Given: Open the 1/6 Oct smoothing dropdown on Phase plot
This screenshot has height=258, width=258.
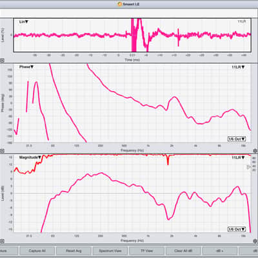Looking at the screenshot, I should click(237, 139).
